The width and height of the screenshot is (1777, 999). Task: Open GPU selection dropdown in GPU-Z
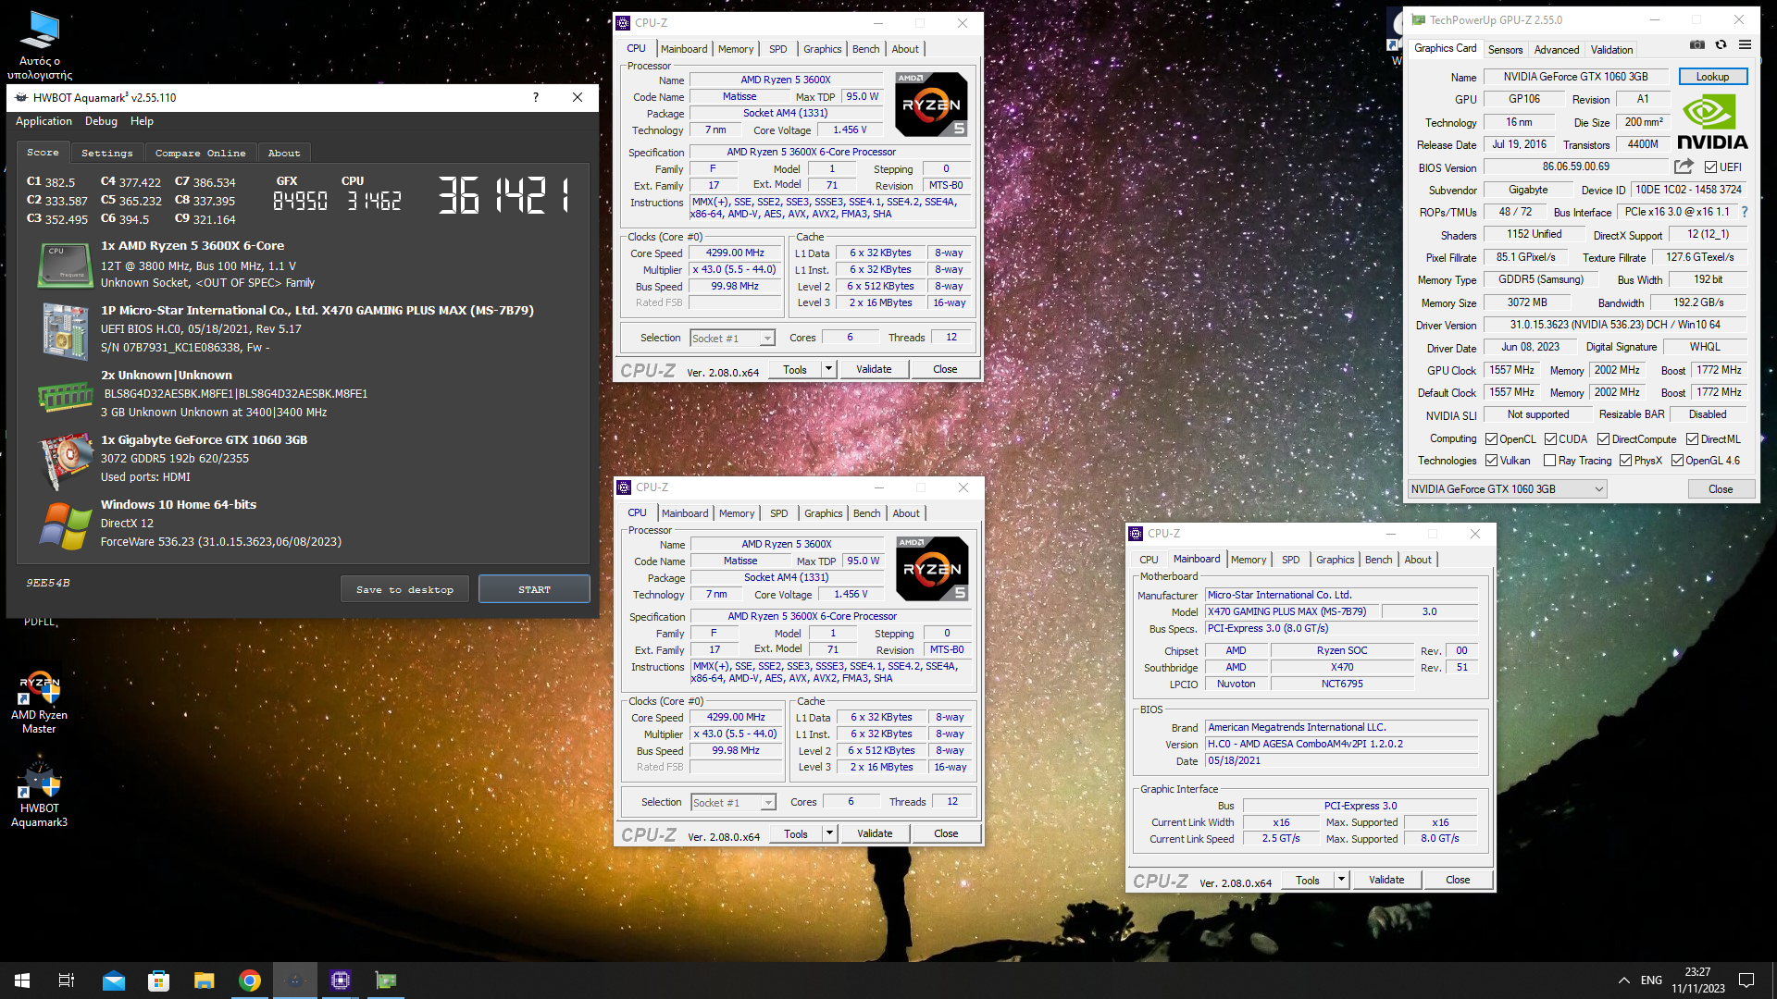(1507, 489)
